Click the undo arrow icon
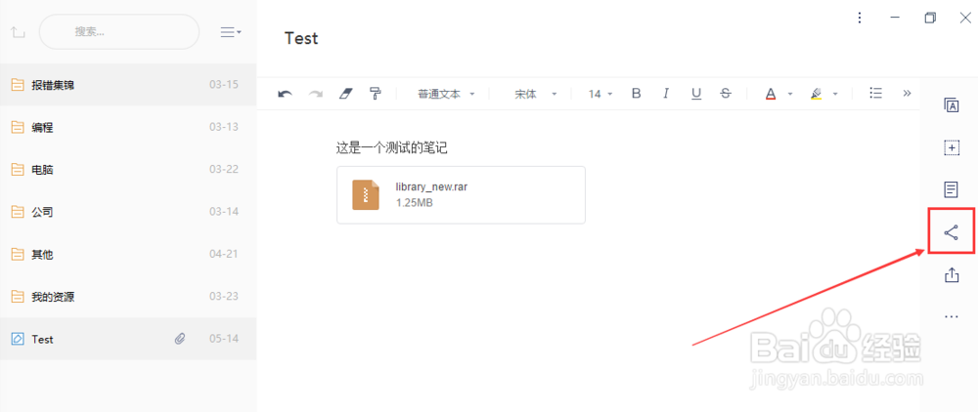The width and height of the screenshot is (978, 412). pyautogui.click(x=285, y=94)
